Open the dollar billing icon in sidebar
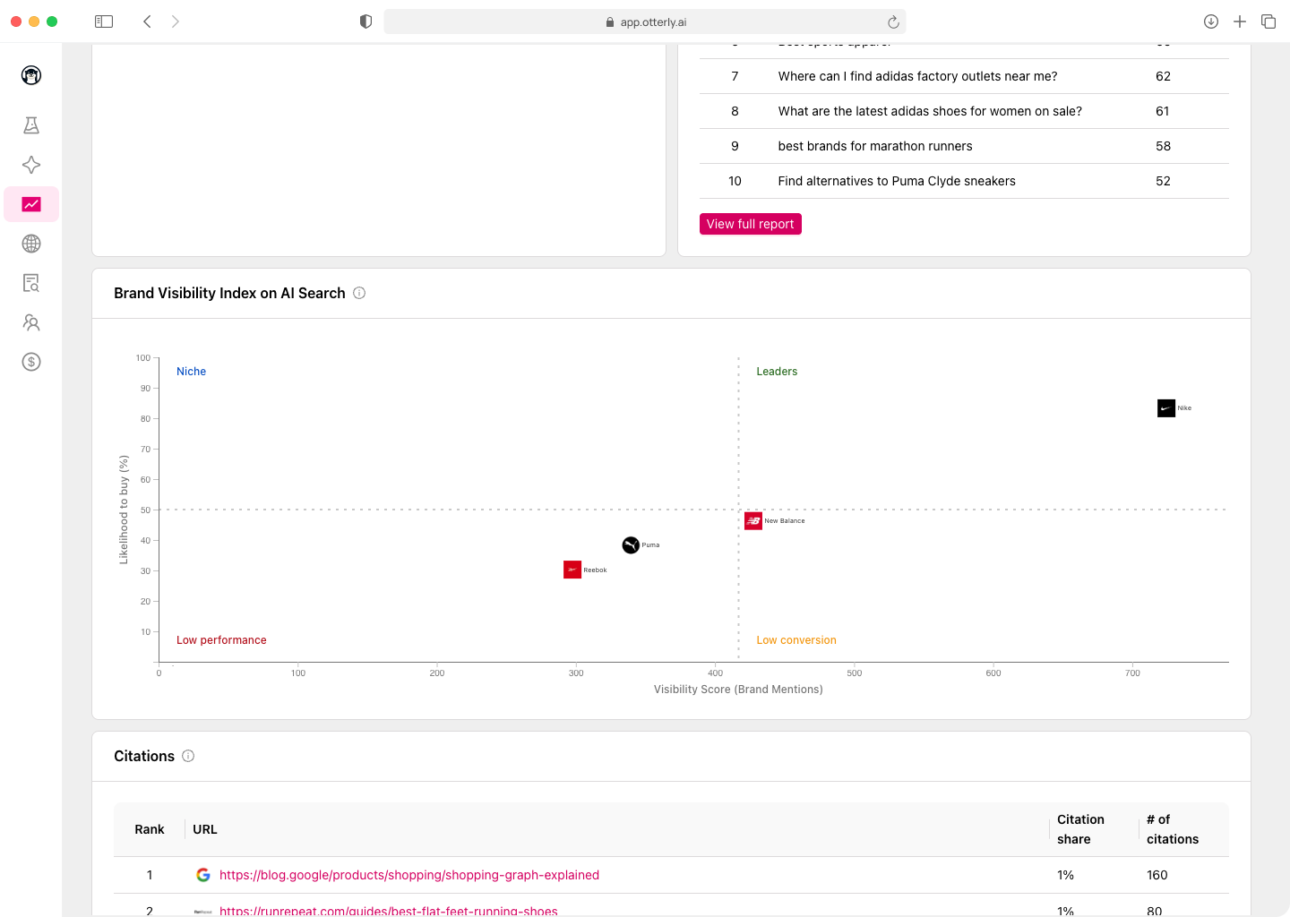1290x917 pixels. [31, 362]
